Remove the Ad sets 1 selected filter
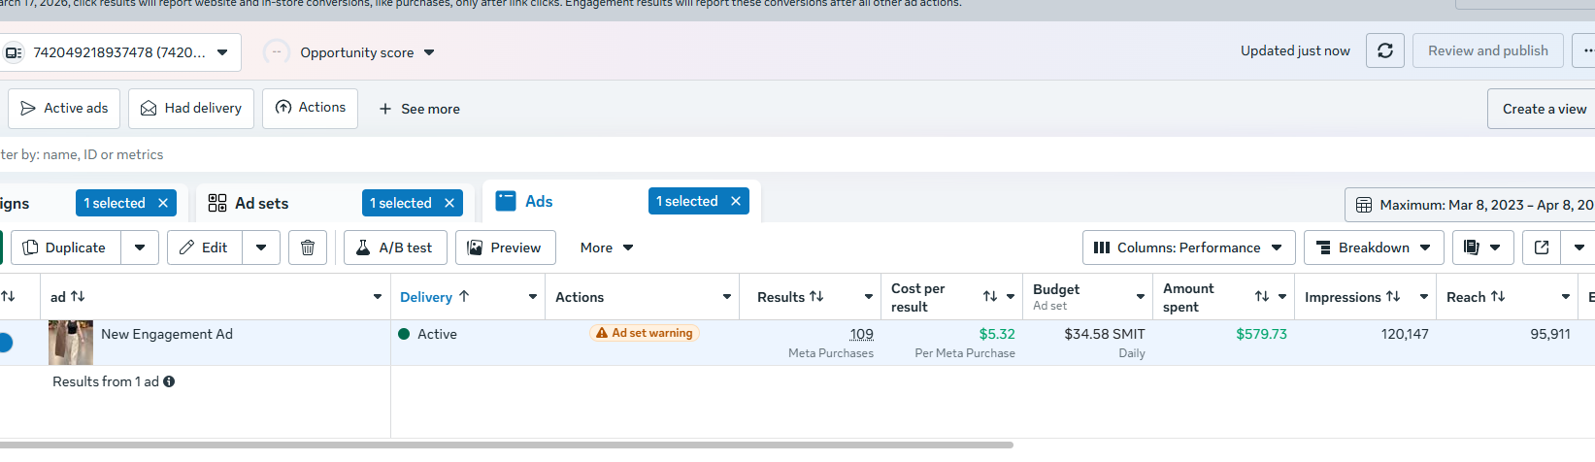1595x462 pixels. [x=449, y=203]
